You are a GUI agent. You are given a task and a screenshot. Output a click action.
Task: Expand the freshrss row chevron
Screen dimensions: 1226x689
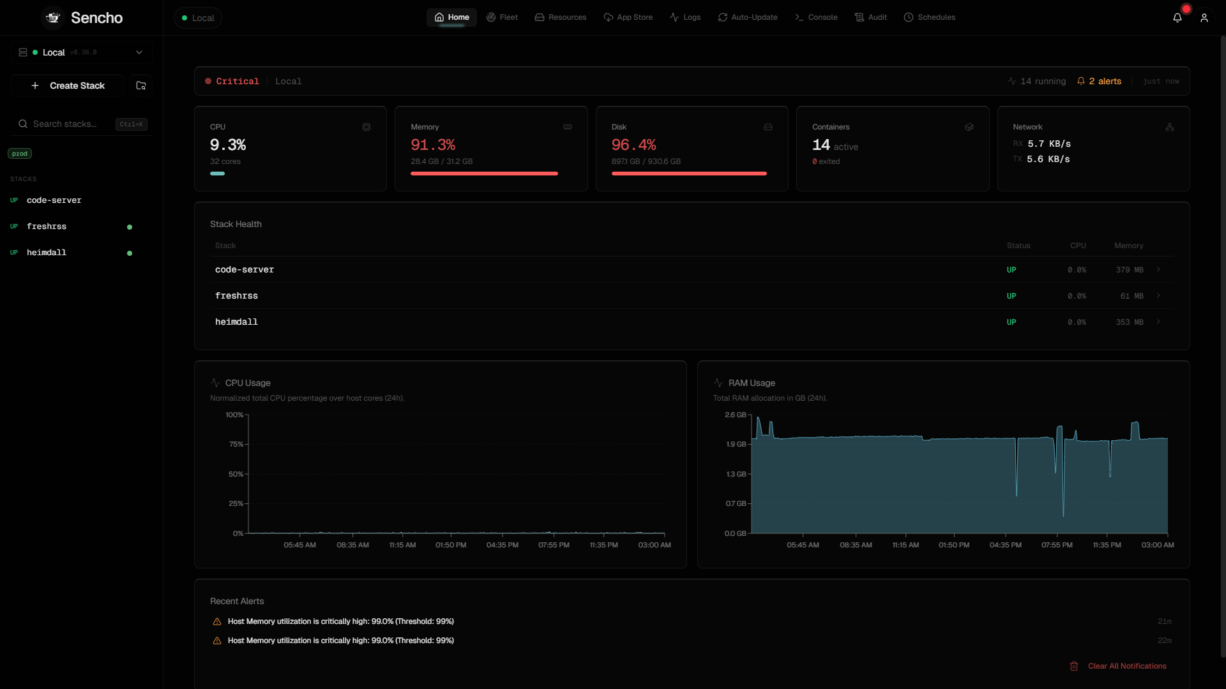(1158, 296)
